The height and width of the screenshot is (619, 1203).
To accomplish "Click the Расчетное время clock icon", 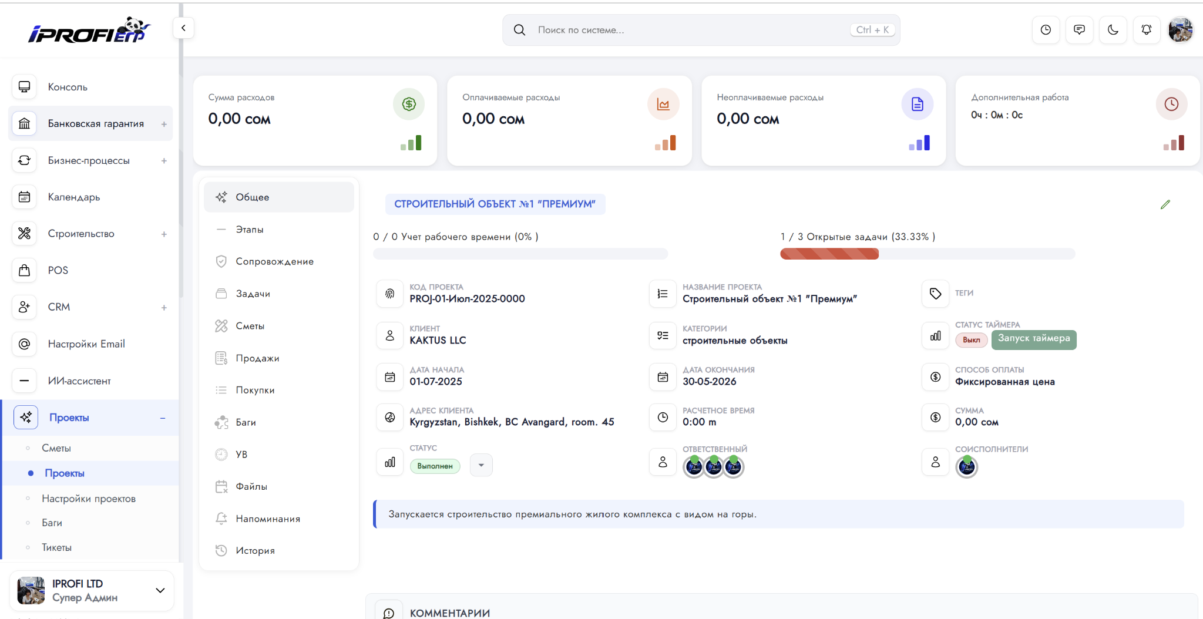I will click(x=663, y=417).
